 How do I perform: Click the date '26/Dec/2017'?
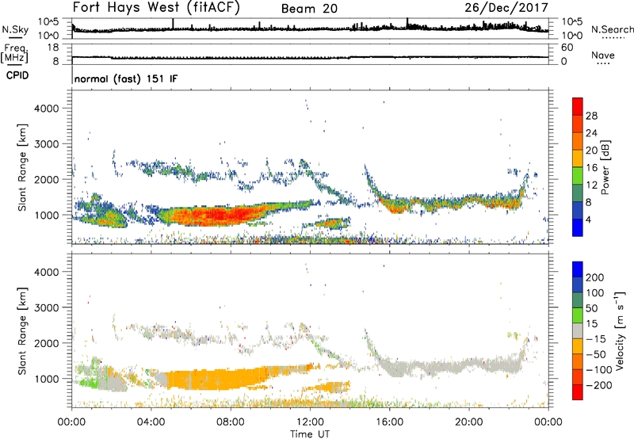(506, 7)
